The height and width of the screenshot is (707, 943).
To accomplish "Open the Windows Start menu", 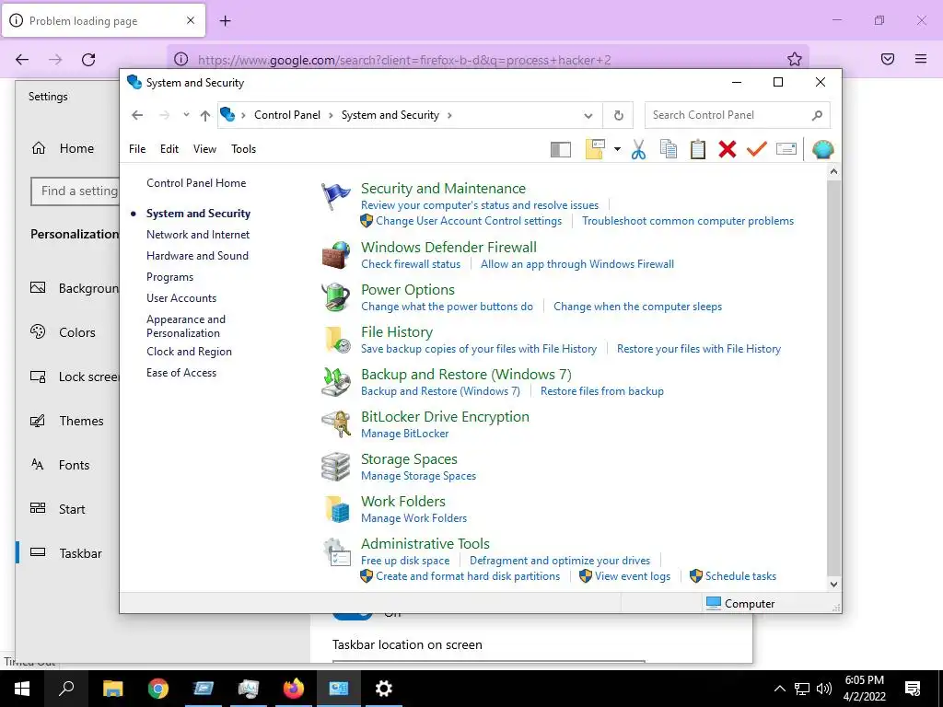I will pyautogui.click(x=22, y=689).
